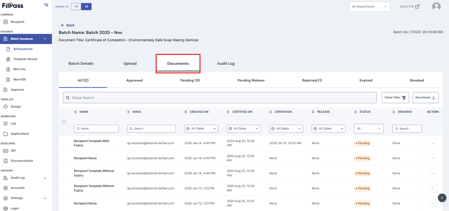Open the Status filter dropdown
The height and width of the screenshot is (211, 449).
tap(369, 128)
